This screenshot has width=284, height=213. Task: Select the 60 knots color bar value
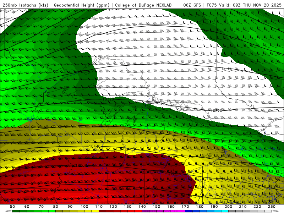point(27,207)
